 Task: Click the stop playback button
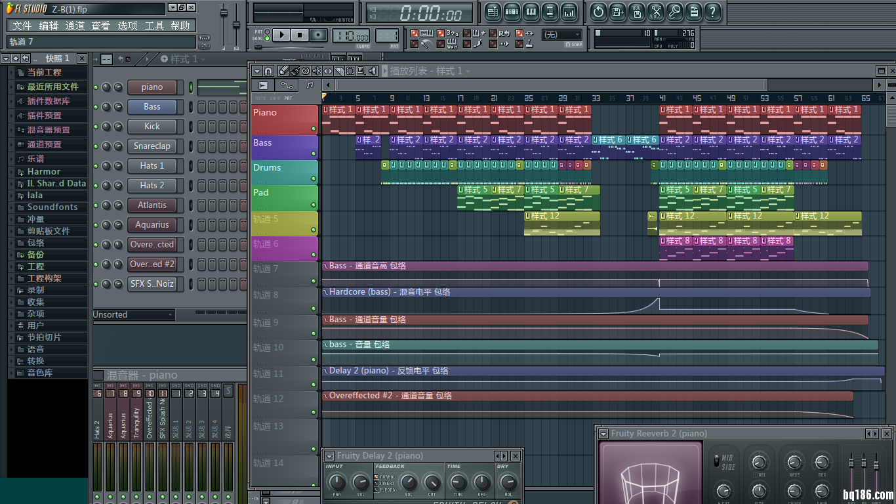click(x=300, y=35)
